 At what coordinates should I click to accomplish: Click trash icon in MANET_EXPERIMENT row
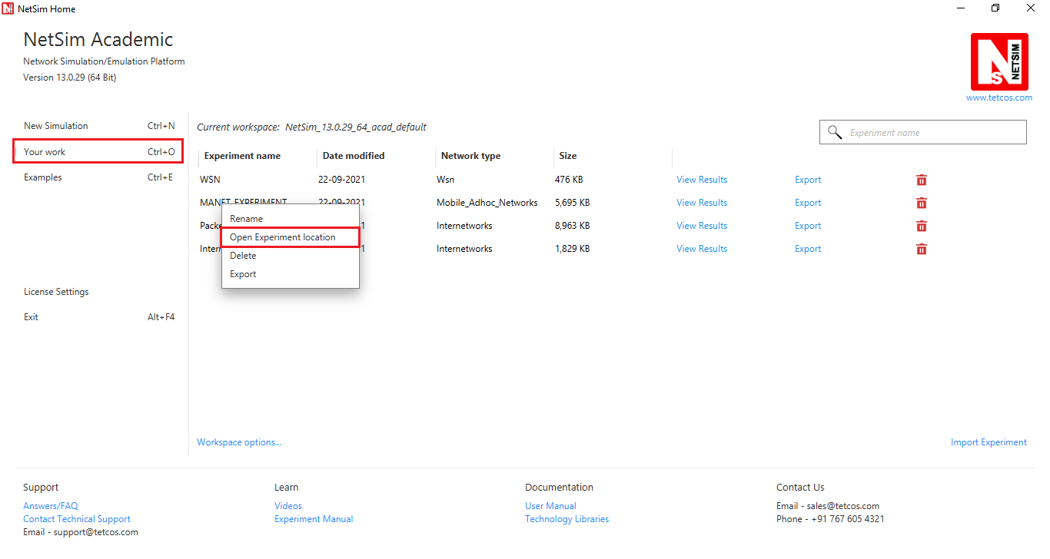(921, 203)
